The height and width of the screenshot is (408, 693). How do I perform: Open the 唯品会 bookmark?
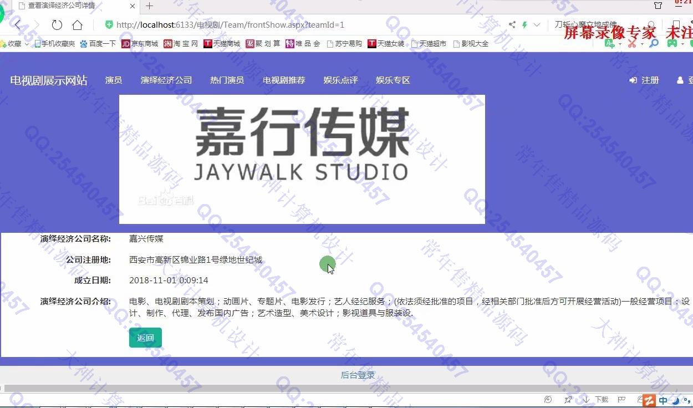(303, 44)
